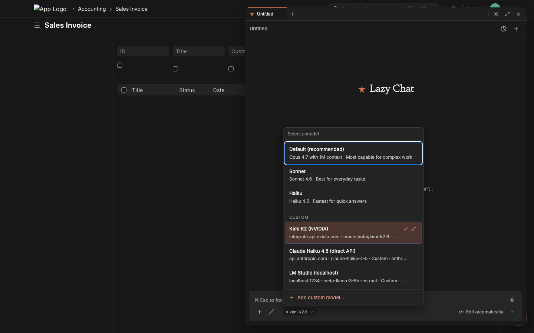Edit the Kimi K2 (NVIDIA) custom model
The image size is (534, 333).
click(x=414, y=229)
